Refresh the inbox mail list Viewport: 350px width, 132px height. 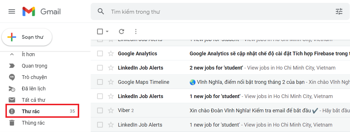click(121, 31)
